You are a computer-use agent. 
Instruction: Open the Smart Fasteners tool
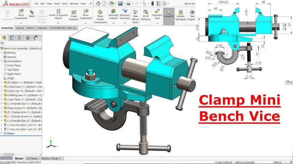[x=74, y=15]
